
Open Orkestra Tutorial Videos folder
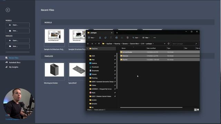coord(101,96)
